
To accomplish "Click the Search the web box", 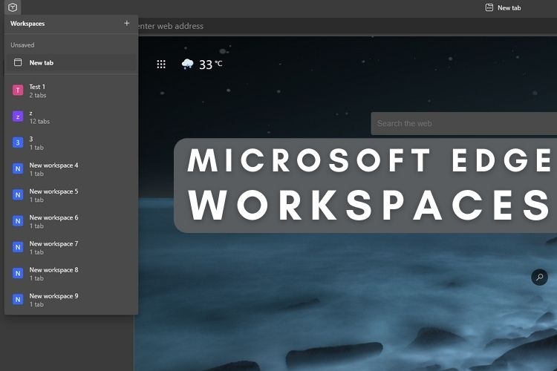I will coord(464,124).
